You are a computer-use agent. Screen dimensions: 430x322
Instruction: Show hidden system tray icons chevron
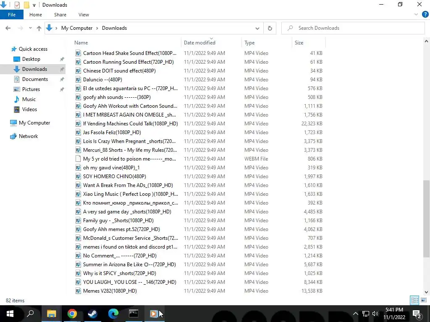pyautogui.click(x=355, y=314)
